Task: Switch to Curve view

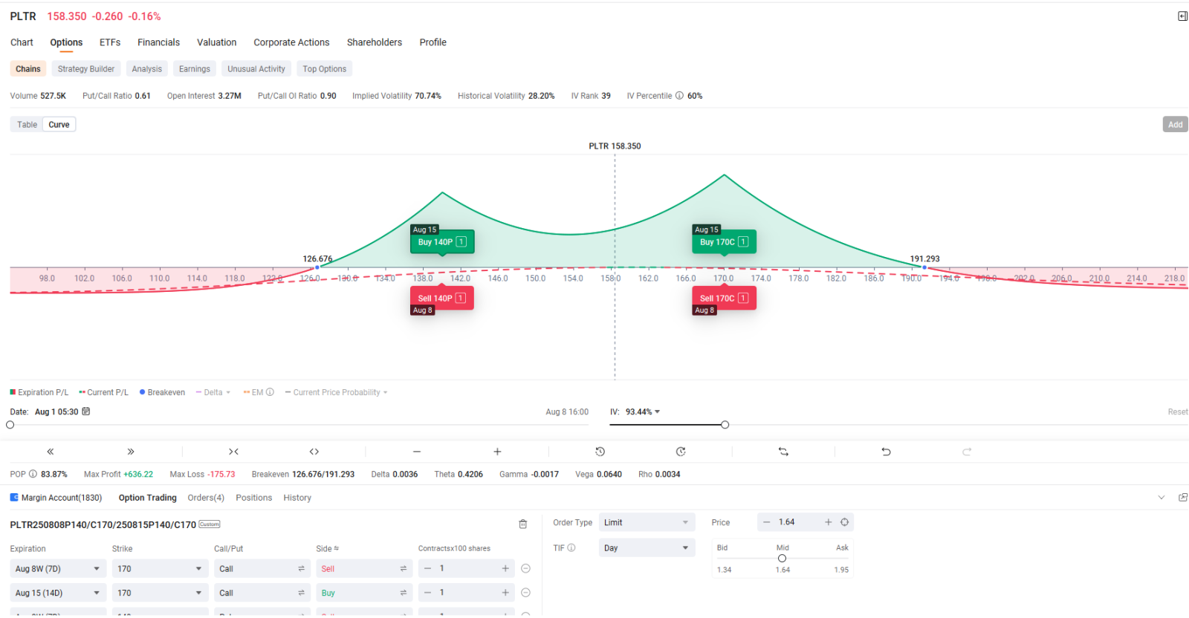Action: point(59,125)
